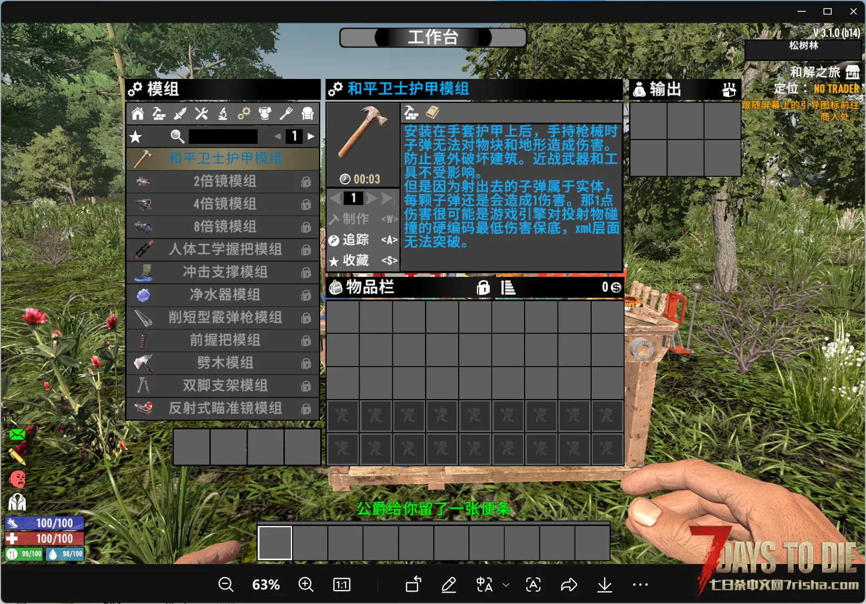This screenshot has height=604, width=866.
Task: Click the translate icon in the viewer toolbar
Action: [484, 585]
